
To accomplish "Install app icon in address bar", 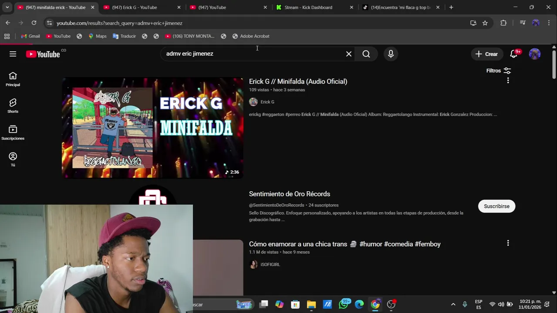I will pos(473,23).
